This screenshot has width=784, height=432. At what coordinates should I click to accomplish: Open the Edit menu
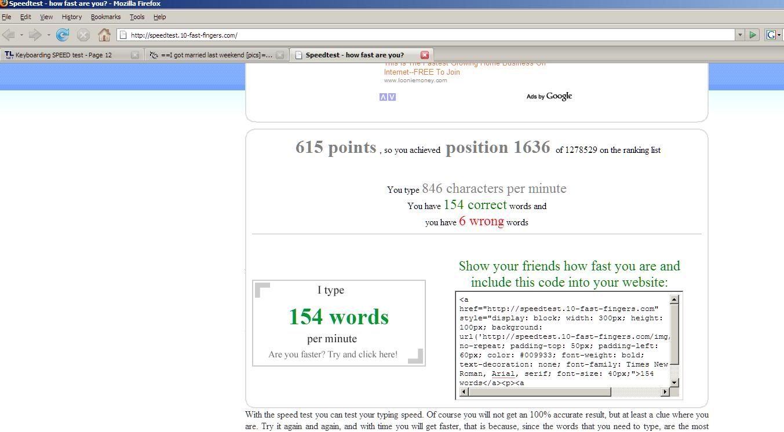25,17
